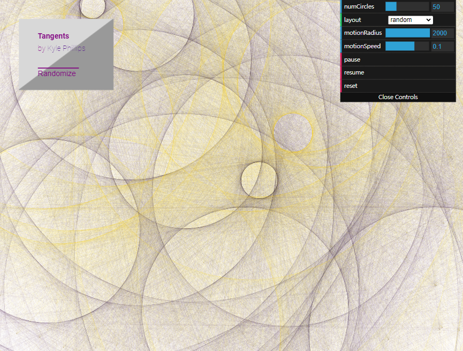Adjust the numCircles slider
The image size is (463, 351).
click(x=407, y=6)
